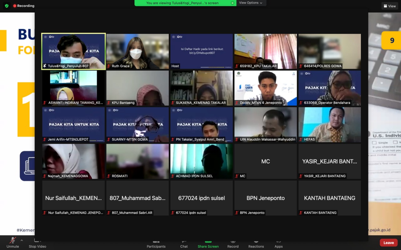This screenshot has height=250, width=401.
Task: Expand the View Options dropdown
Action: pyautogui.click(x=251, y=3)
